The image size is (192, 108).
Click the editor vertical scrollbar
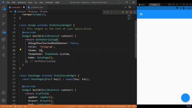136,39
